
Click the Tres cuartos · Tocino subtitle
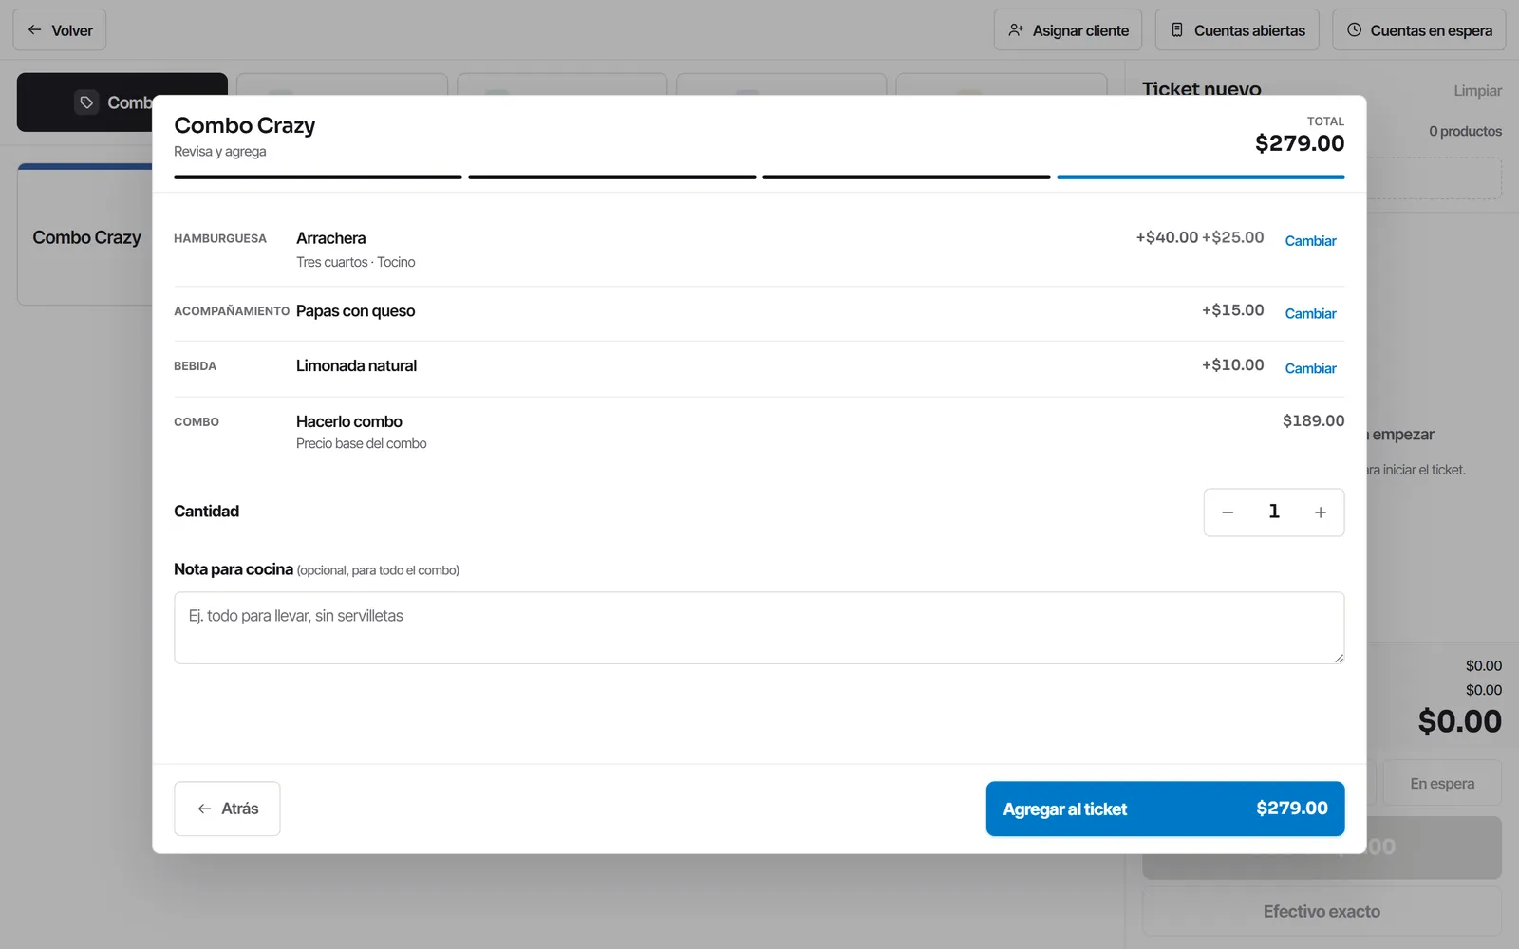pyautogui.click(x=355, y=262)
